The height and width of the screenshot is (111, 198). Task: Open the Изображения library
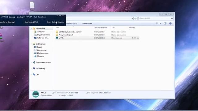point(43,53)
